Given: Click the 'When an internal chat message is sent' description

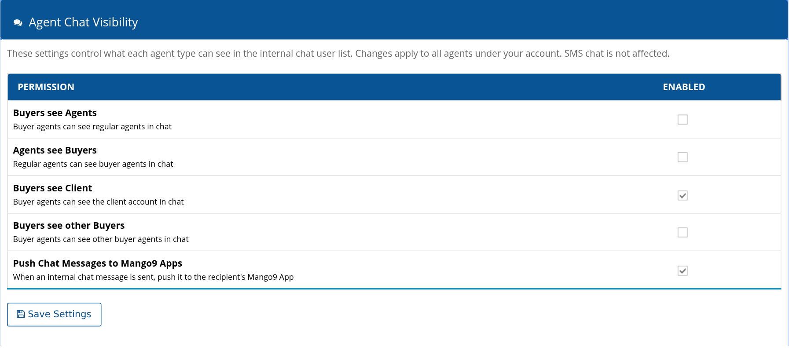Looking at the screenshot, I should click(154, 277).
